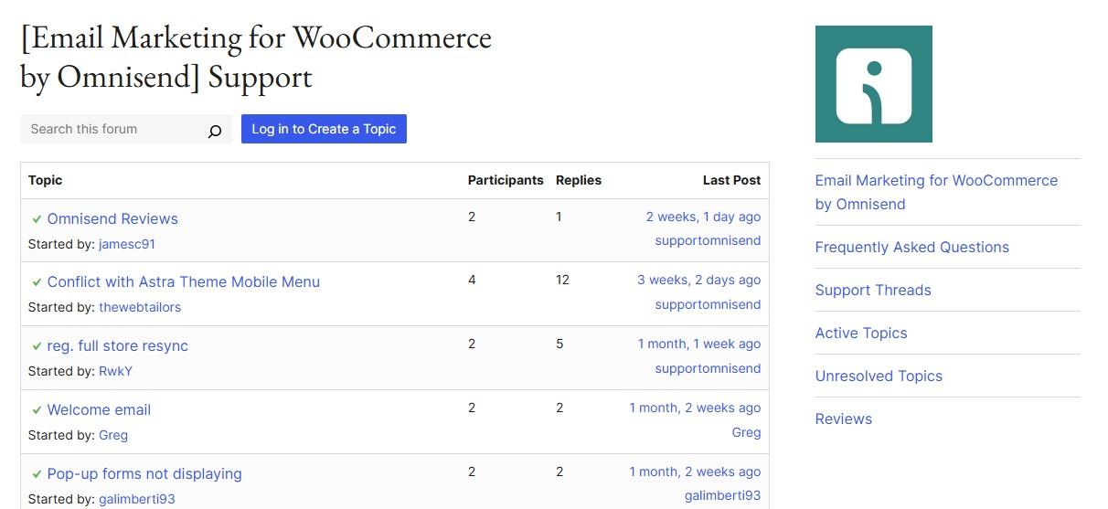The height and width of the screenshot is (509, 1108).
Task: Click the forum Support page heading
Action: tap(256, 57)
